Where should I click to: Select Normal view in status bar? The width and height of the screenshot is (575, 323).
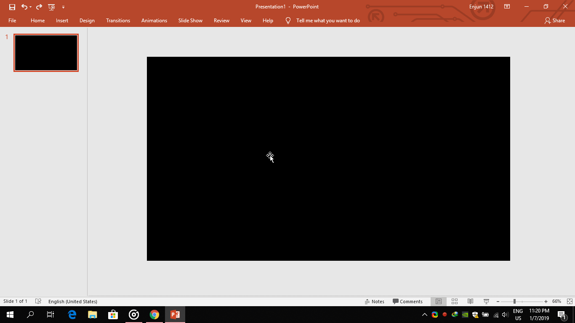tap(438, 302)
